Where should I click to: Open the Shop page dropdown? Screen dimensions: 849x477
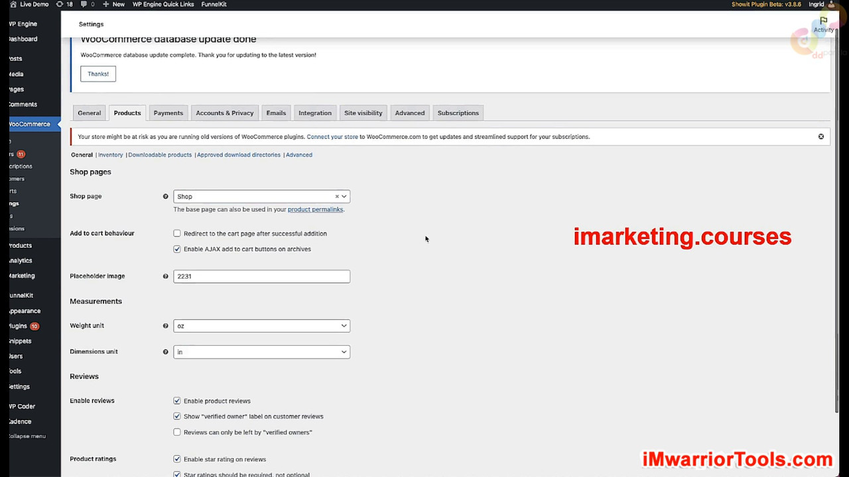[261, 197]
